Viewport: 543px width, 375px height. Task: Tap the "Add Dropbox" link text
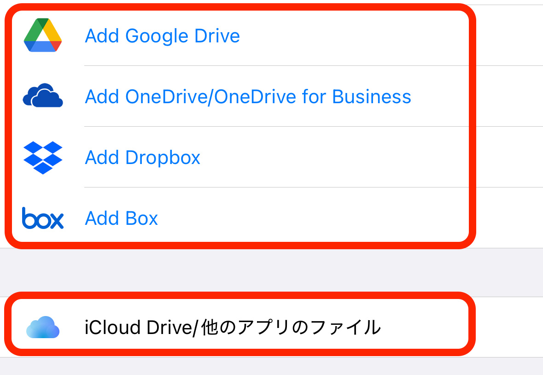click(x=143, y=158)
